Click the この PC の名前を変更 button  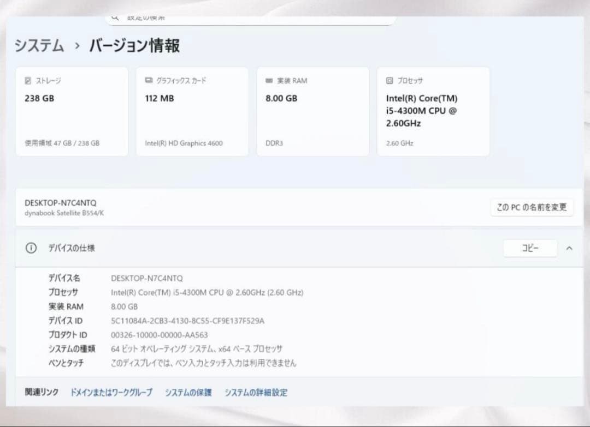[532, 207]
